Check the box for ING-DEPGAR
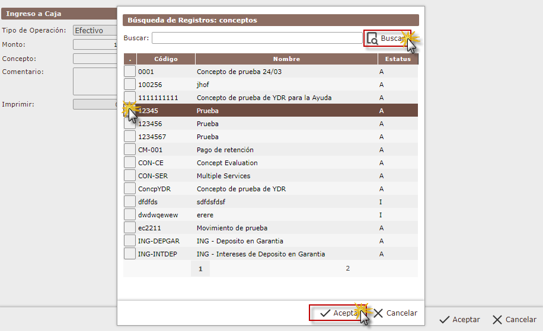The width and height of the screenshot is (543, 331). (130, 241)
